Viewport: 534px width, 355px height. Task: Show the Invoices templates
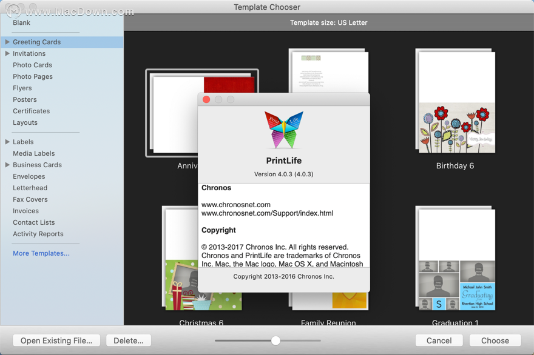click(25, 211)
